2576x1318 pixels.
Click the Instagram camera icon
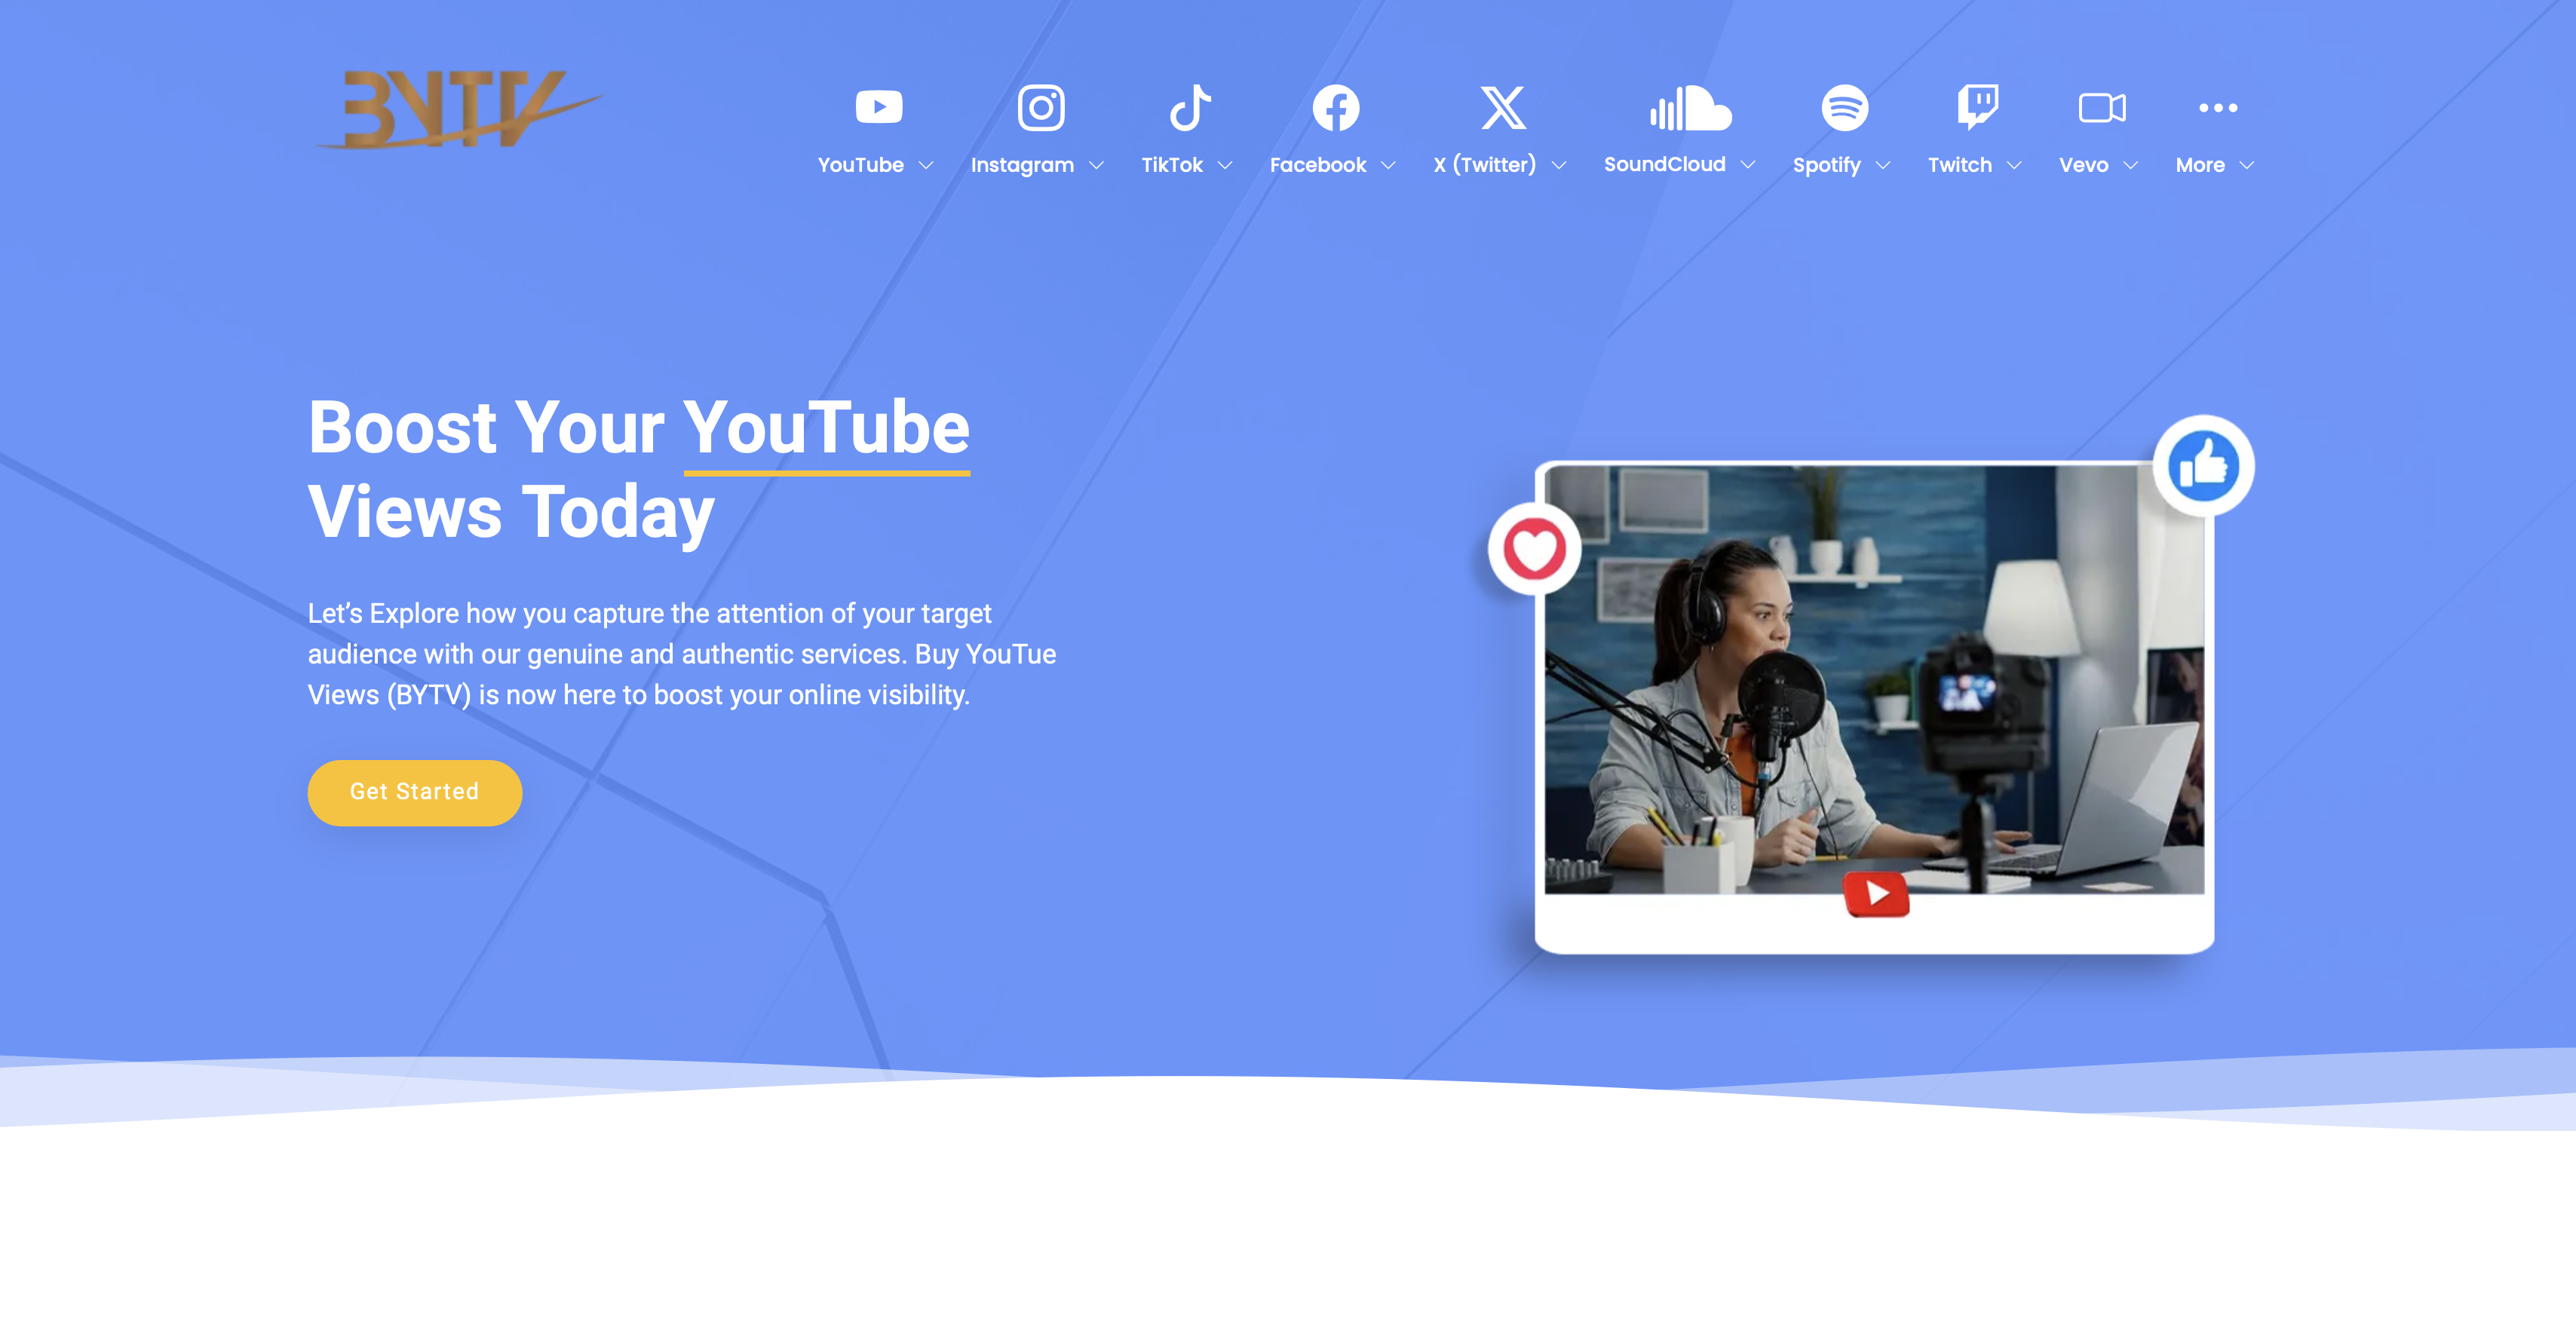[x=1040, y=107]
